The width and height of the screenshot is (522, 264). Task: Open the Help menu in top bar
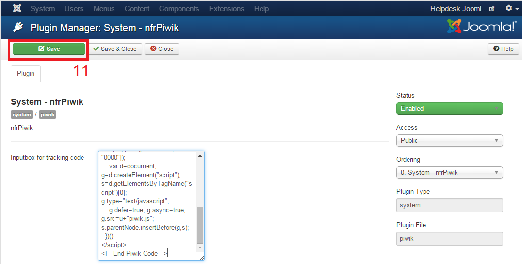[x=261, y=9]
